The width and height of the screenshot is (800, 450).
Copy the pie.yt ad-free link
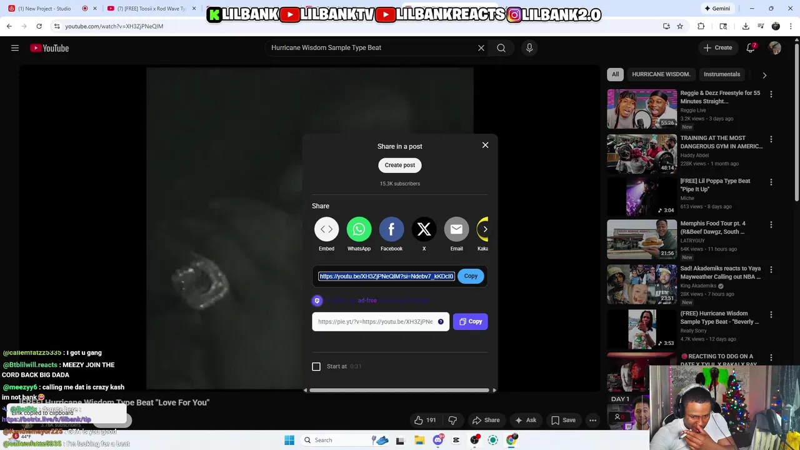pyautogui.click(x=470, y=321)
